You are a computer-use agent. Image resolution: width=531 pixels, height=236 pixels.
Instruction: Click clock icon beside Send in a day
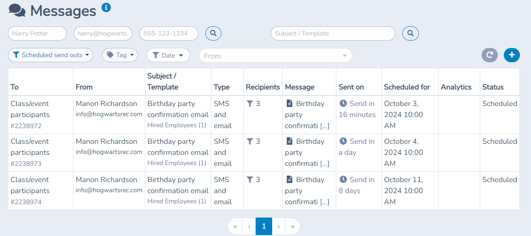(343, 142)
